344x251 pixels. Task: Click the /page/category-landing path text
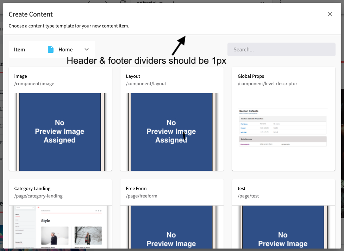(38, 196)
